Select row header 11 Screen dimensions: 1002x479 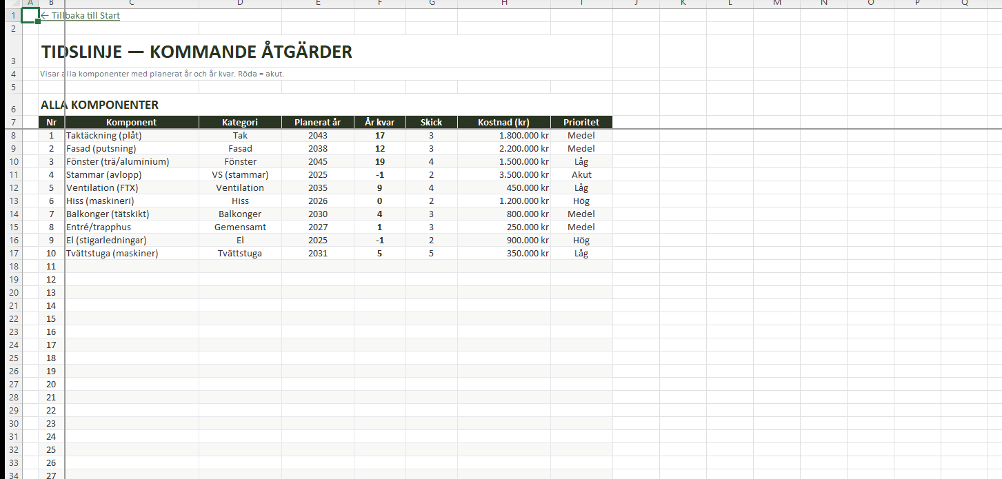coord(13,175)
